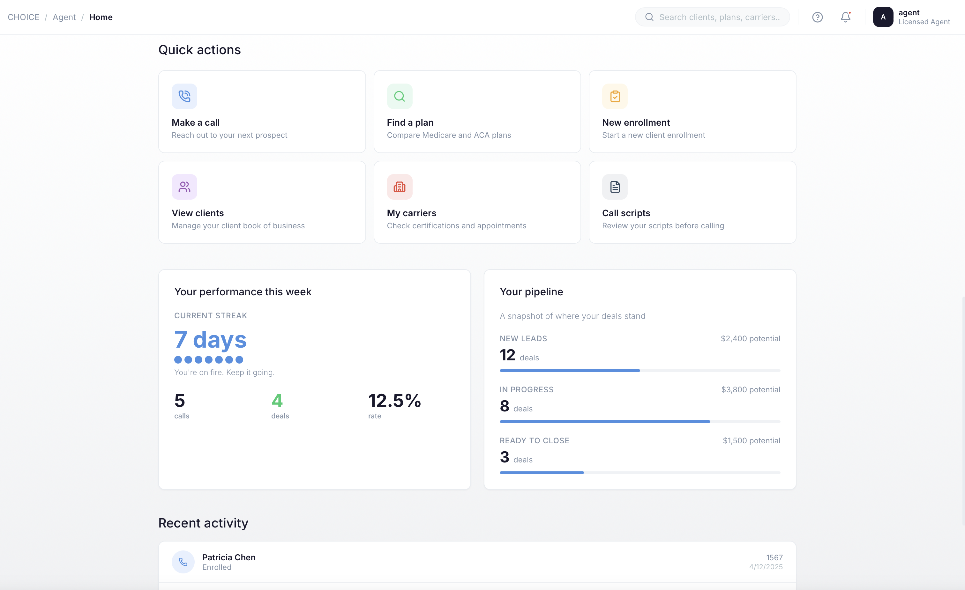Click the New Leads pipeline progress bar

pyautogui.click(x=640, y=370)
